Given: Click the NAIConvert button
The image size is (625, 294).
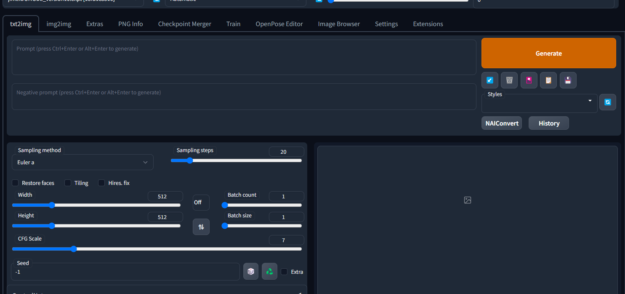Looking at the screenshot, I should point(502,123).
